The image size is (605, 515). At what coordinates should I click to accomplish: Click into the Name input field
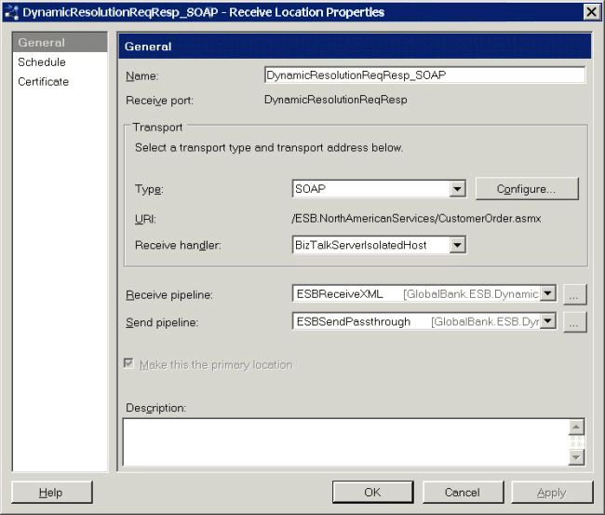pos(424,75)
